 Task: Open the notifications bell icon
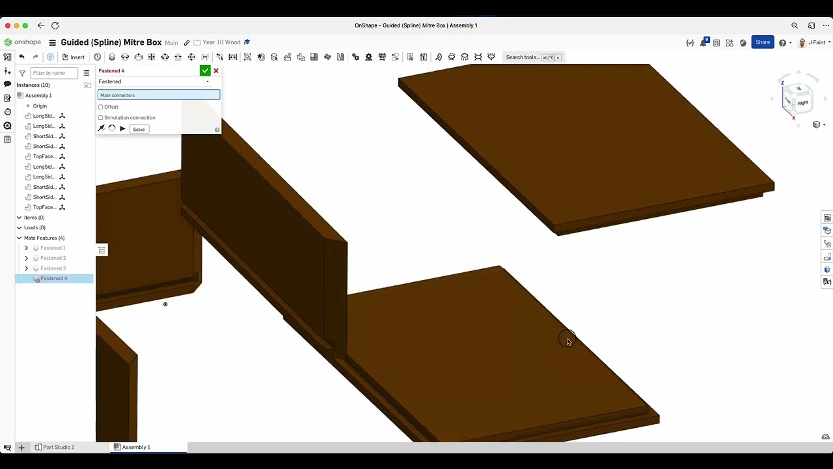(x=704, y=43)
